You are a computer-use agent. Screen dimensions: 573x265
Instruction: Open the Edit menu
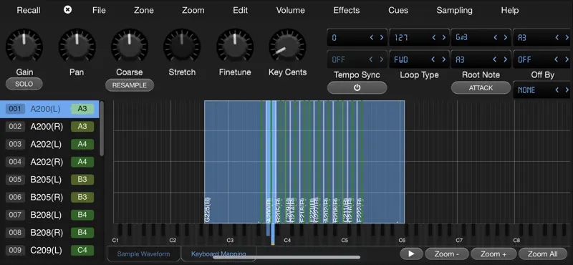240,10
